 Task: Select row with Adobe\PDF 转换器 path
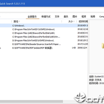(44, 48)
